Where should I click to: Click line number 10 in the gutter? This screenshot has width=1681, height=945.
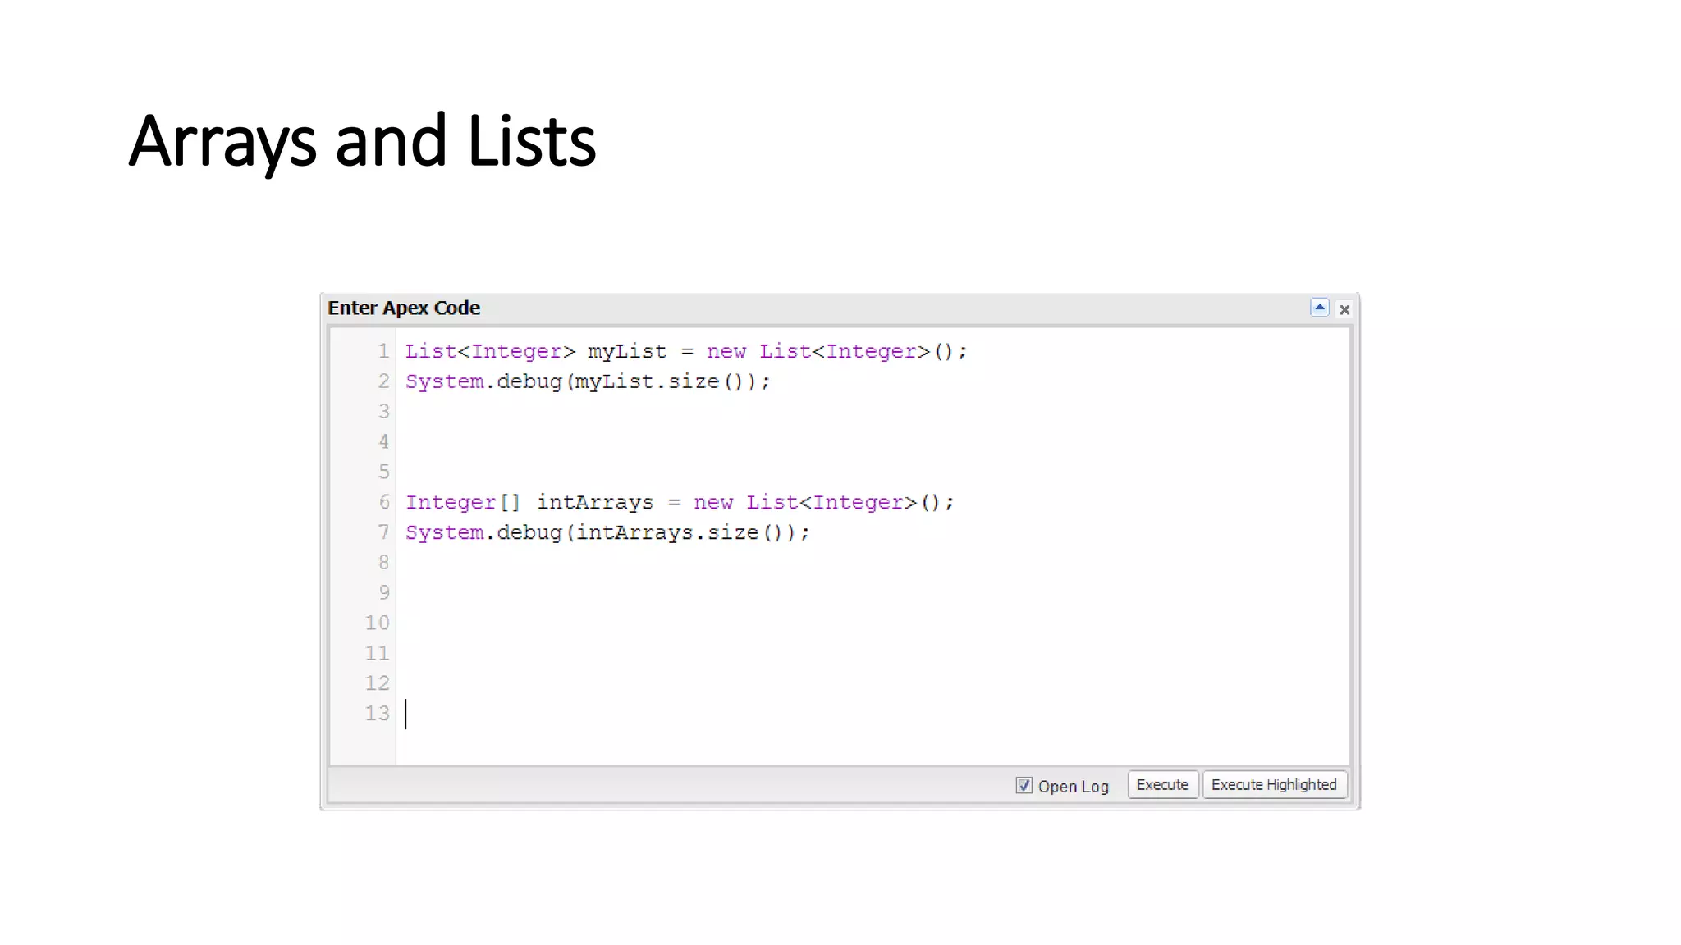pos(377,623)
